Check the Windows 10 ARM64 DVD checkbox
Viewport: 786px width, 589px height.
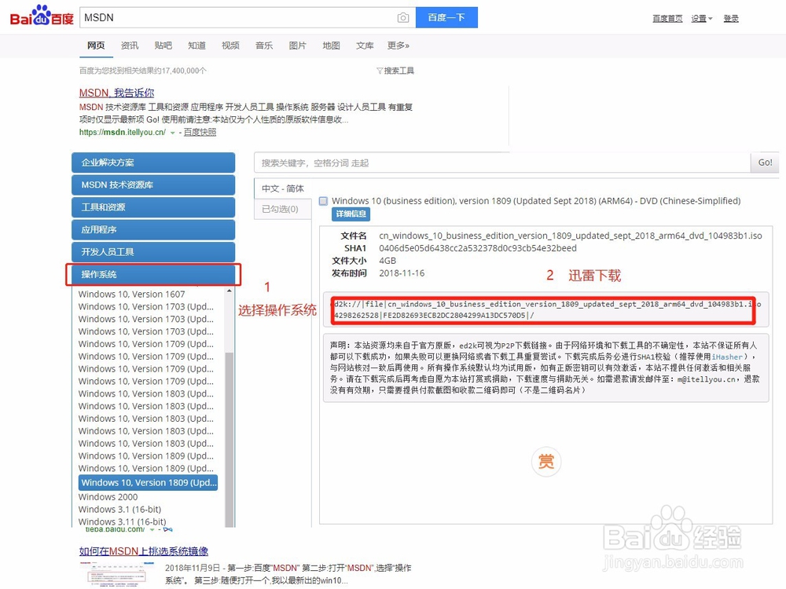pos(323,200)
